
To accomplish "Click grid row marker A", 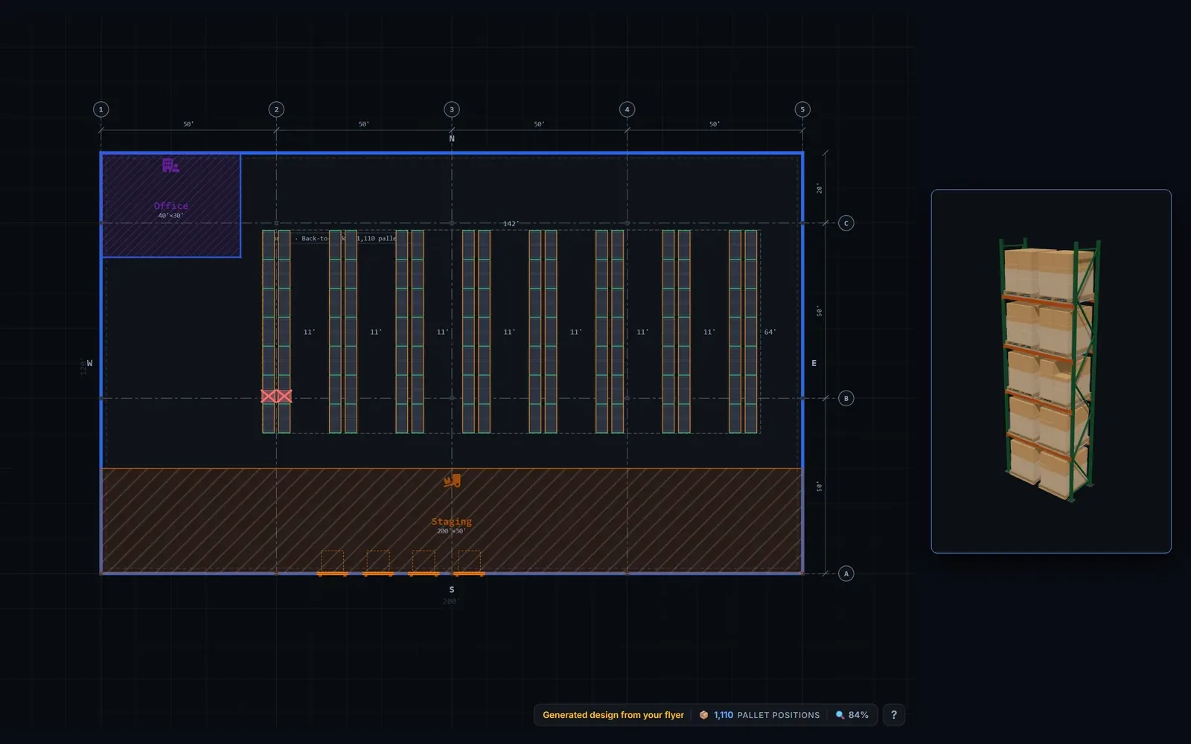I will point(846,574).
